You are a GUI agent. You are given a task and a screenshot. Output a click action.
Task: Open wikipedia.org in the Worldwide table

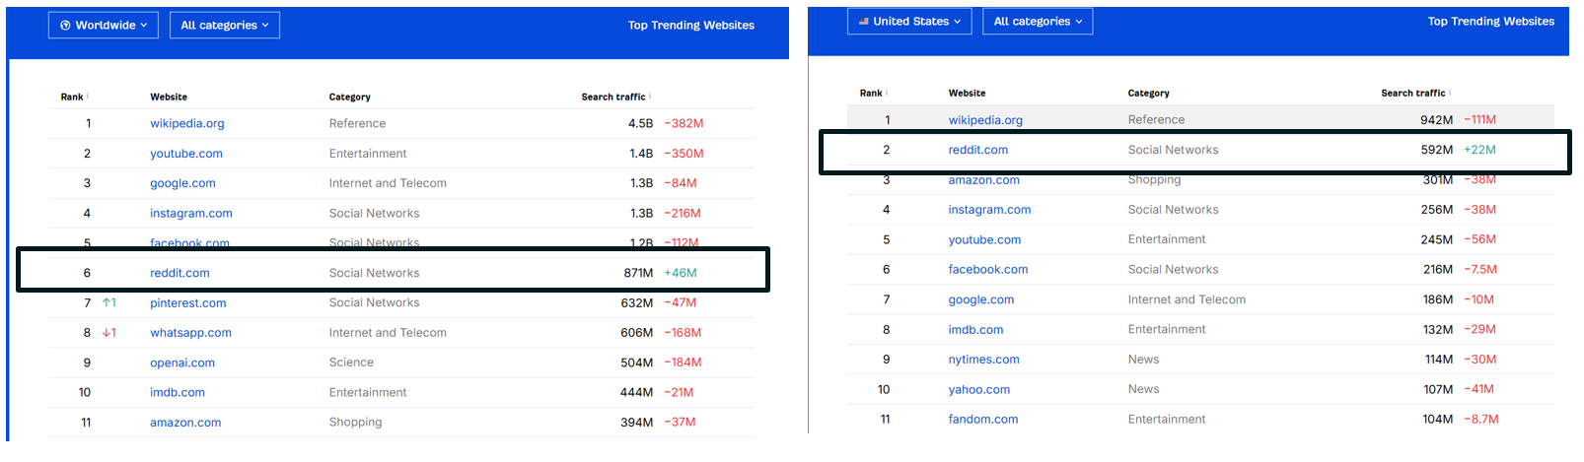point(187,123)
